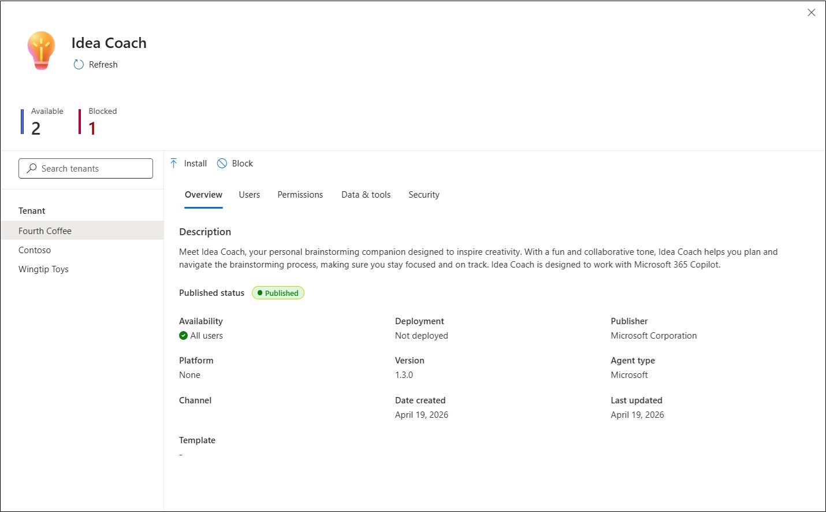This screenshot has height=512, width=826.
Task: Click the Idea Coach lightbulb icon
Action: point(41,51)
